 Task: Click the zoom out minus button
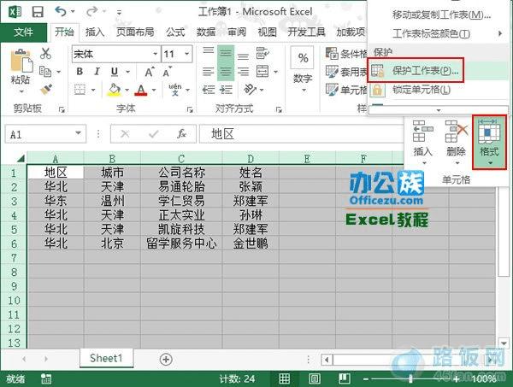366,379
